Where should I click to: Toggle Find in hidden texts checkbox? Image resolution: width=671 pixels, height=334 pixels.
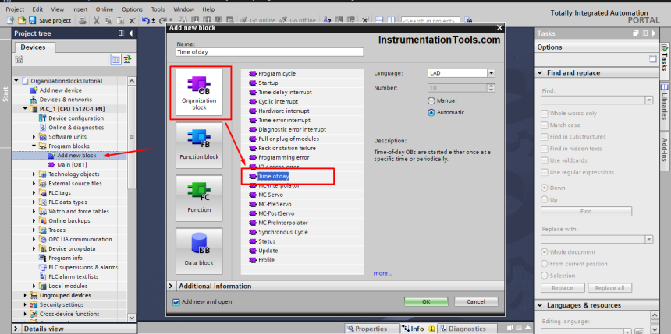(x=545, y=149)
